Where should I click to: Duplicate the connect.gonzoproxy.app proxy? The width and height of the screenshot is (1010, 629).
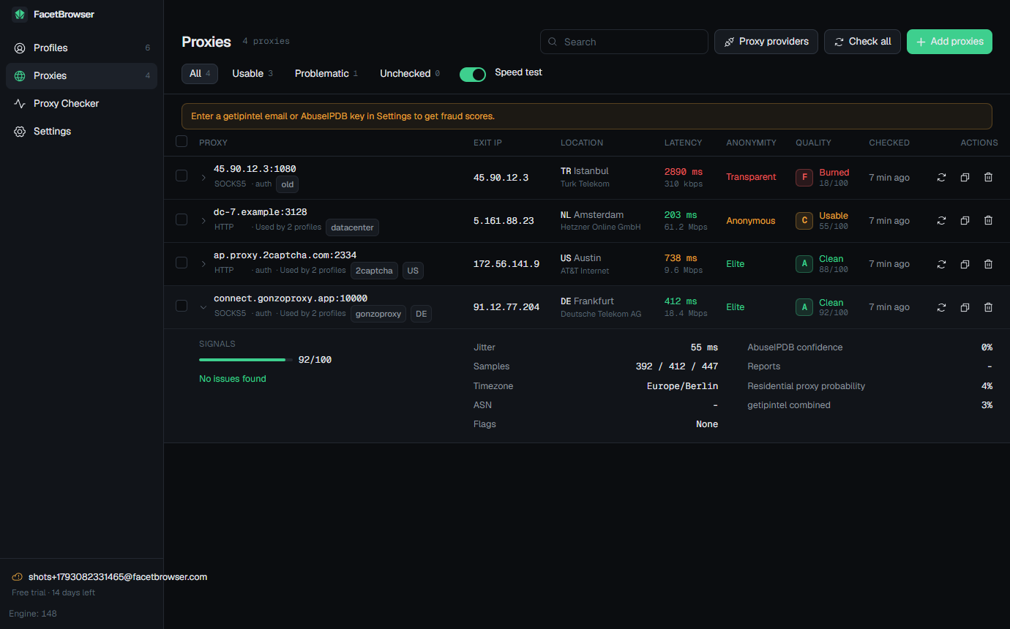[965, 307]
